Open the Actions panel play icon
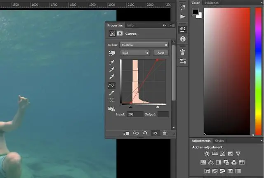 (183, 17)
